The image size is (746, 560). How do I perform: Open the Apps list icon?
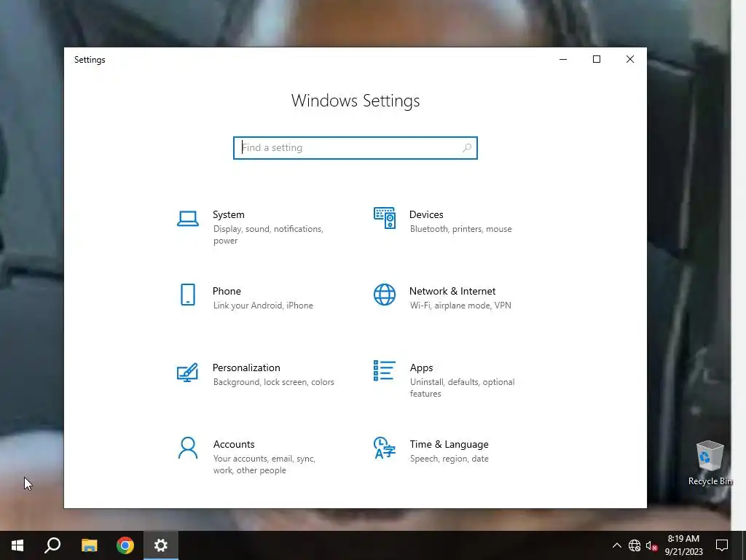coord(385,371)
